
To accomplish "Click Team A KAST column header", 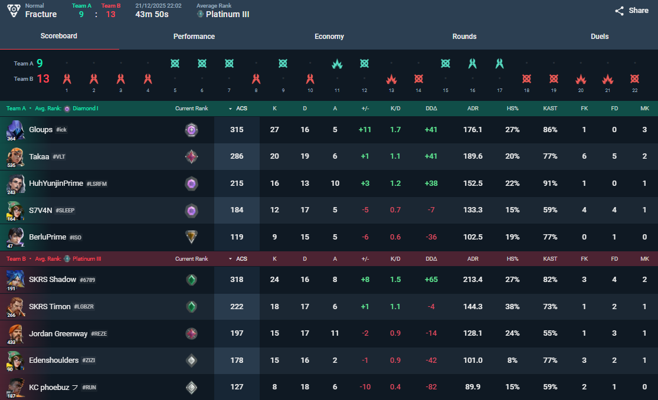I will pos(550,109).
